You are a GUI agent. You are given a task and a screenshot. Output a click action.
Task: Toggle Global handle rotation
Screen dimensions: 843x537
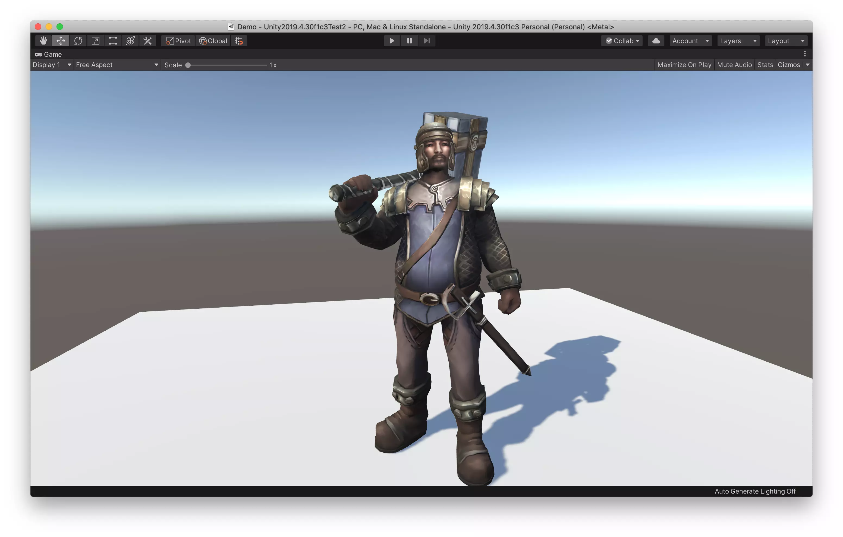pos(213,41)
